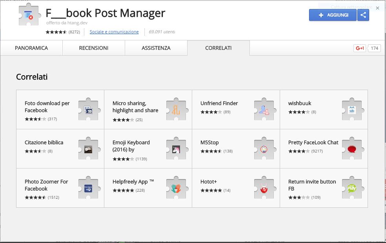Click the offerto da htang.dev text
The width and height of the screenshot is (386, 243).
pos(67,23)
